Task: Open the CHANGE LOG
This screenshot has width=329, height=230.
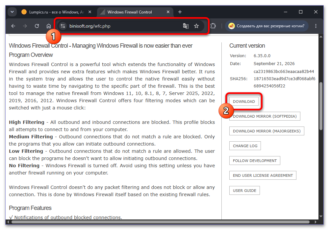Action: click(245, 146)
